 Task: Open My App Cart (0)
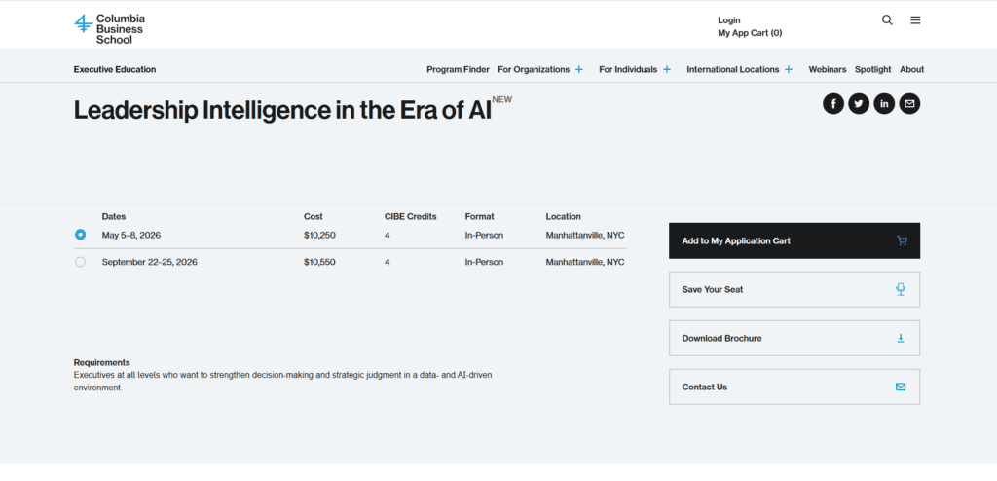(x=750, y=33)
